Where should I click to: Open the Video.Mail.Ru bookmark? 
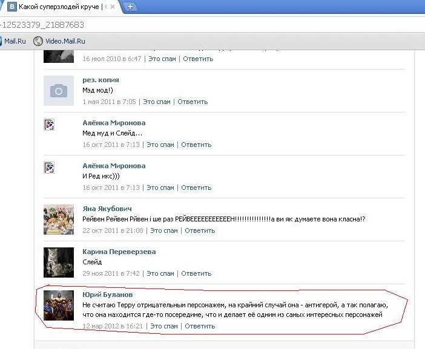(65, 41)
